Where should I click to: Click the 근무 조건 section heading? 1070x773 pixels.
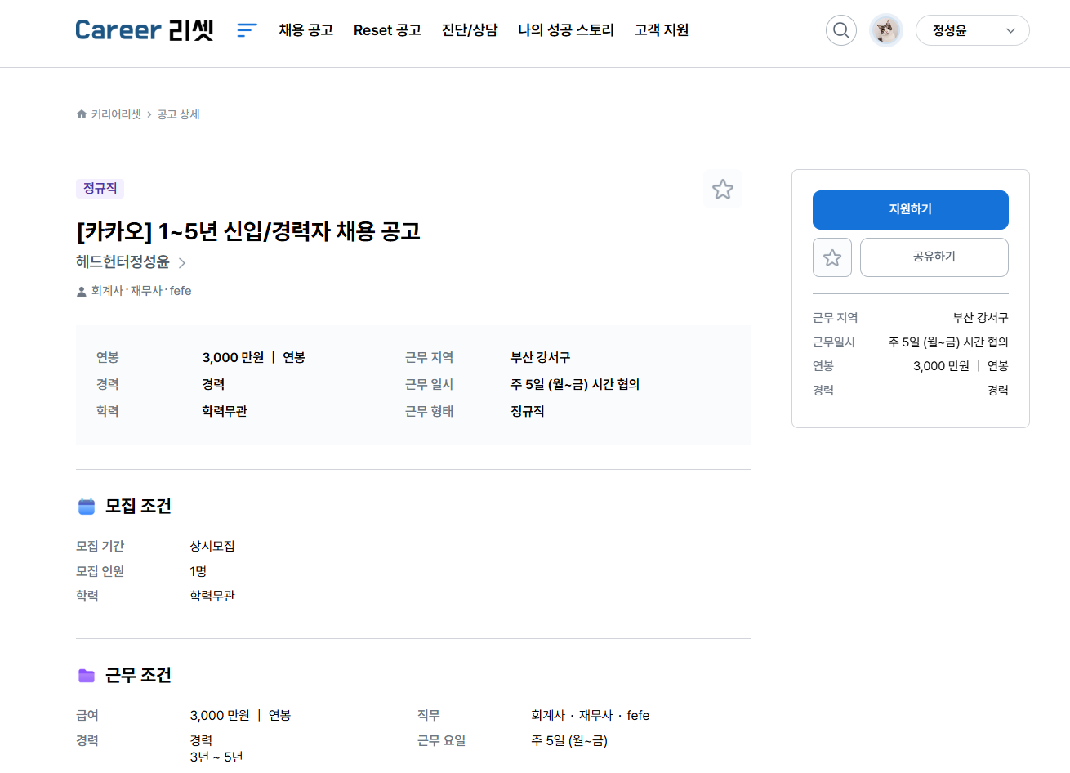pos(138,676)
